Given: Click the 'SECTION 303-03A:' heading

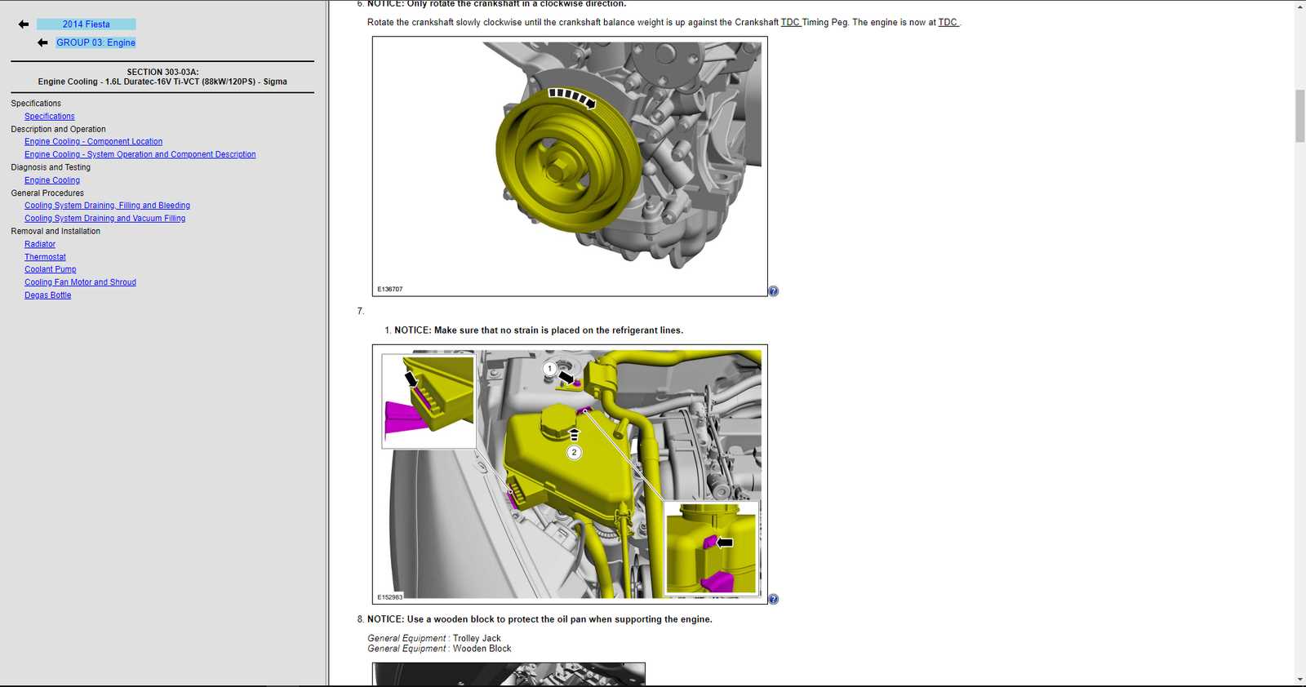Looking at the screenshot, I should 162,72.
